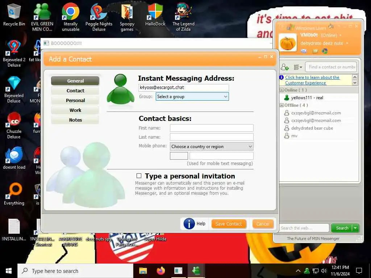Enable the Type a personal invitation checkbox

tap(139, 176)
